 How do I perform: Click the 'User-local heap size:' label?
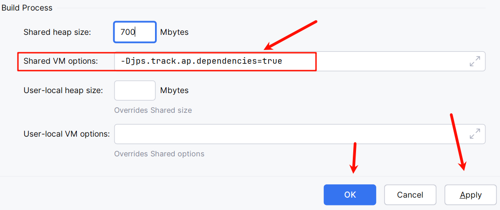[x=63, y=90]
